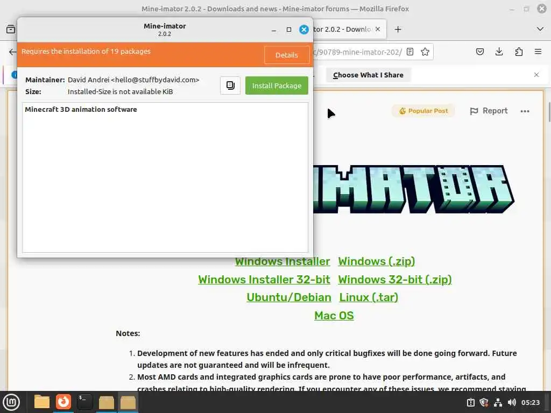Image resolution: width=551 pixels, height=413 pixels.
Task: Open the Linux Mint start menu
Action: click(11, 402)
